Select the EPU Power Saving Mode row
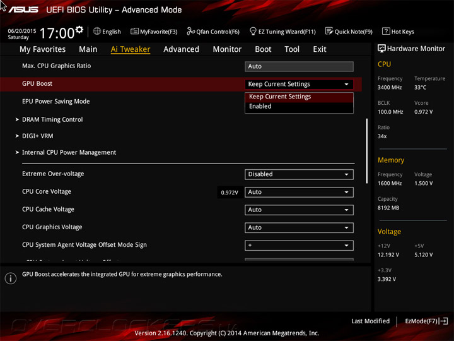 (56, 102)
